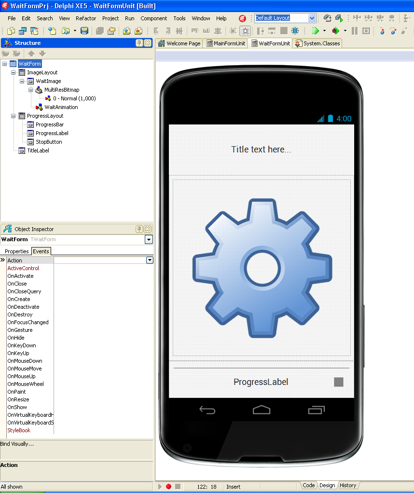Switch to the Code view tab
The width and height of the screenshot is (414, 493).
[x=309, y=485]
